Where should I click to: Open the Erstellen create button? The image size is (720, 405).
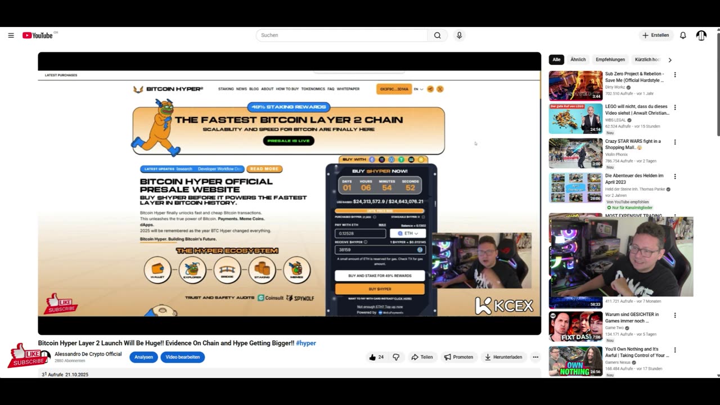[x=656, y=35]
